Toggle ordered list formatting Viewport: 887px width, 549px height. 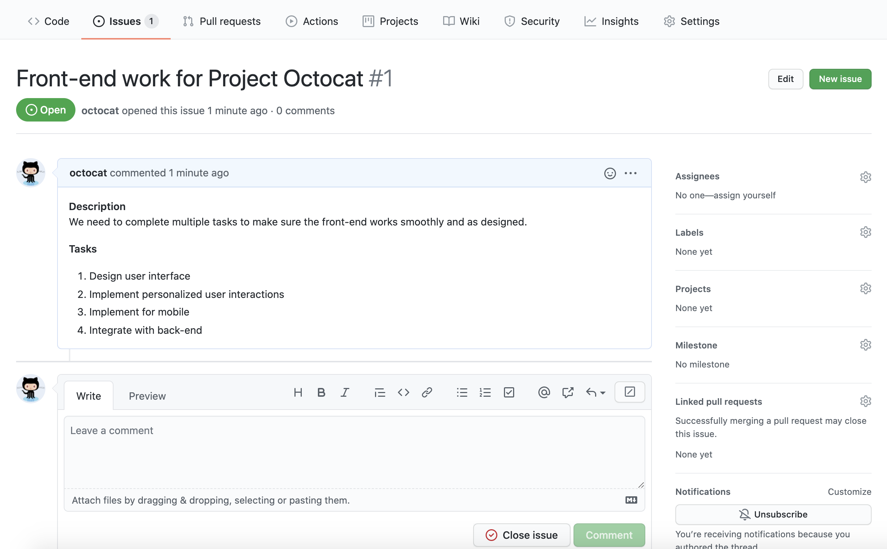(485, 393)
